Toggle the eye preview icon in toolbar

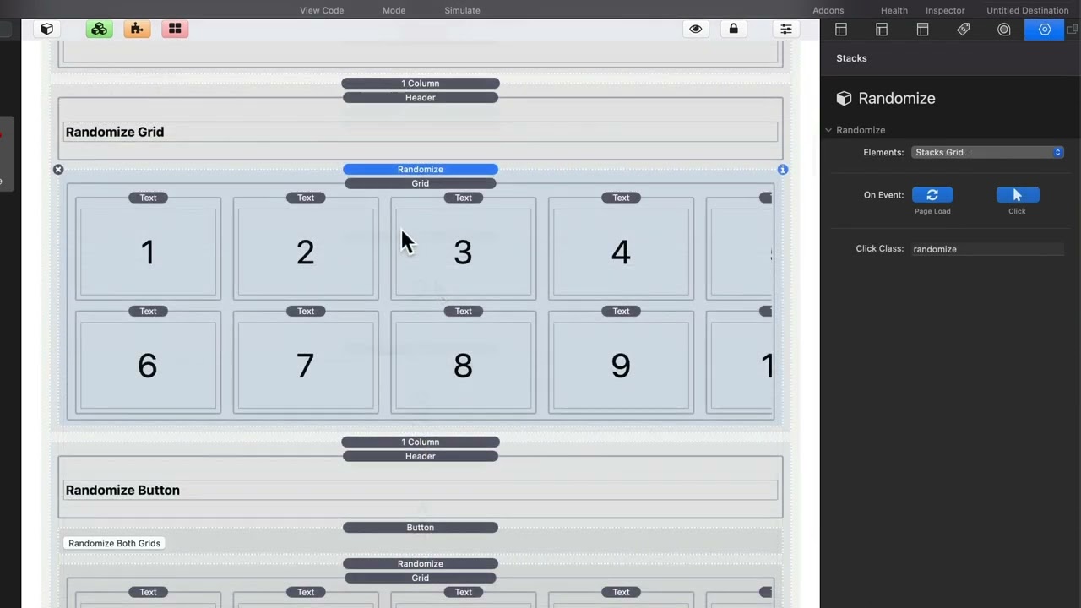coord(696,29)
